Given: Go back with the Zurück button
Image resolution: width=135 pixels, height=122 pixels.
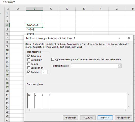Looking at the screenshot, I should click(x=88, y=118).
